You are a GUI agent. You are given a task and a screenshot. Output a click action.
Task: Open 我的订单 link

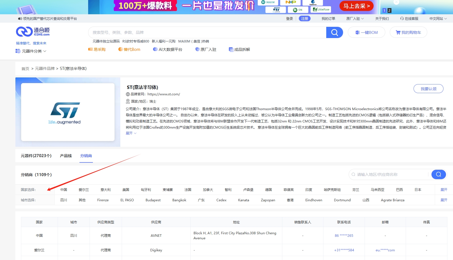click(328, 18)
